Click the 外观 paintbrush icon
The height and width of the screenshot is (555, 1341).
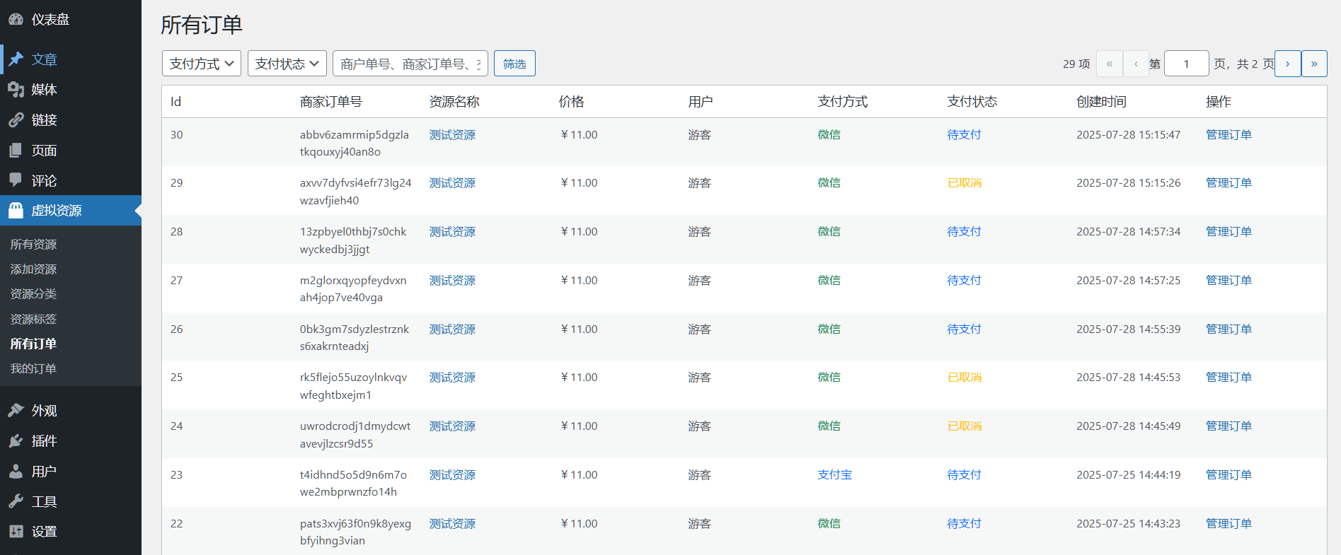click(x=16, y=411)
